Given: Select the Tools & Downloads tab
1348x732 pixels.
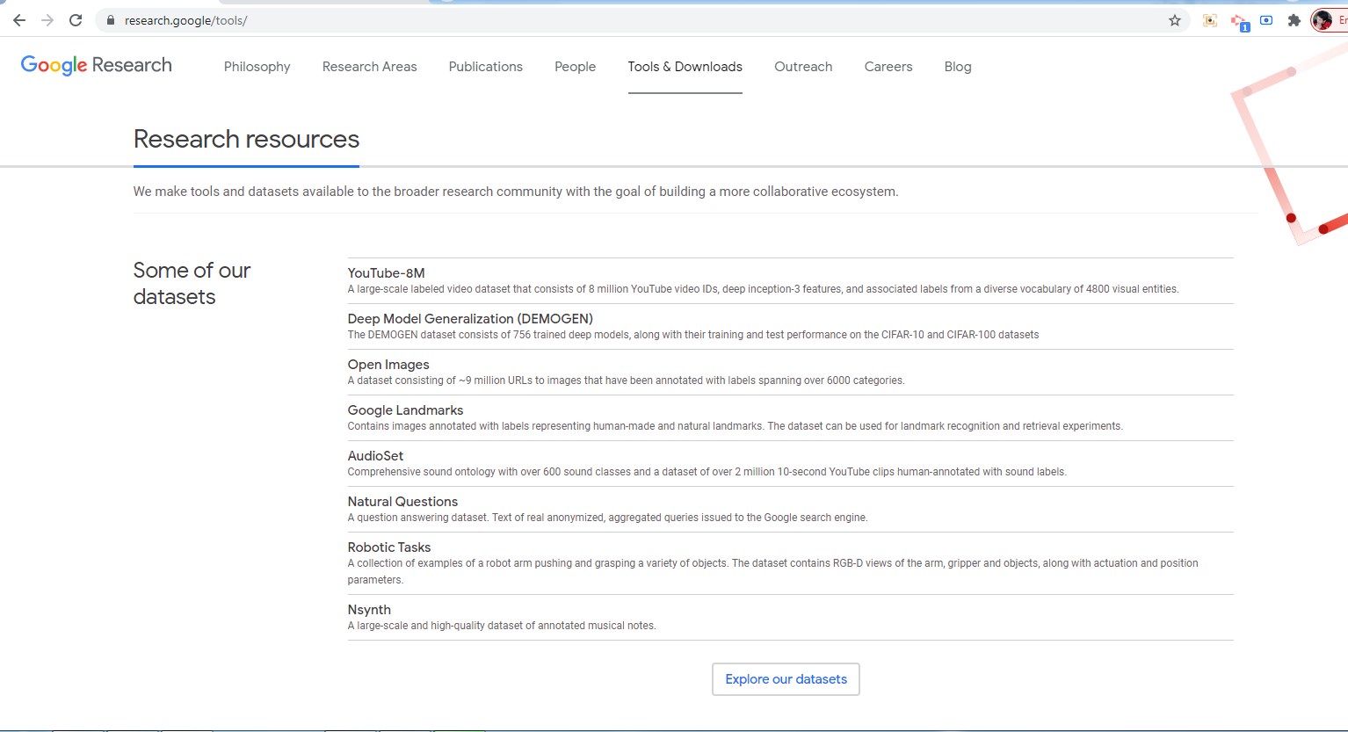Looking at the screenshot, I should coord(685,67).
